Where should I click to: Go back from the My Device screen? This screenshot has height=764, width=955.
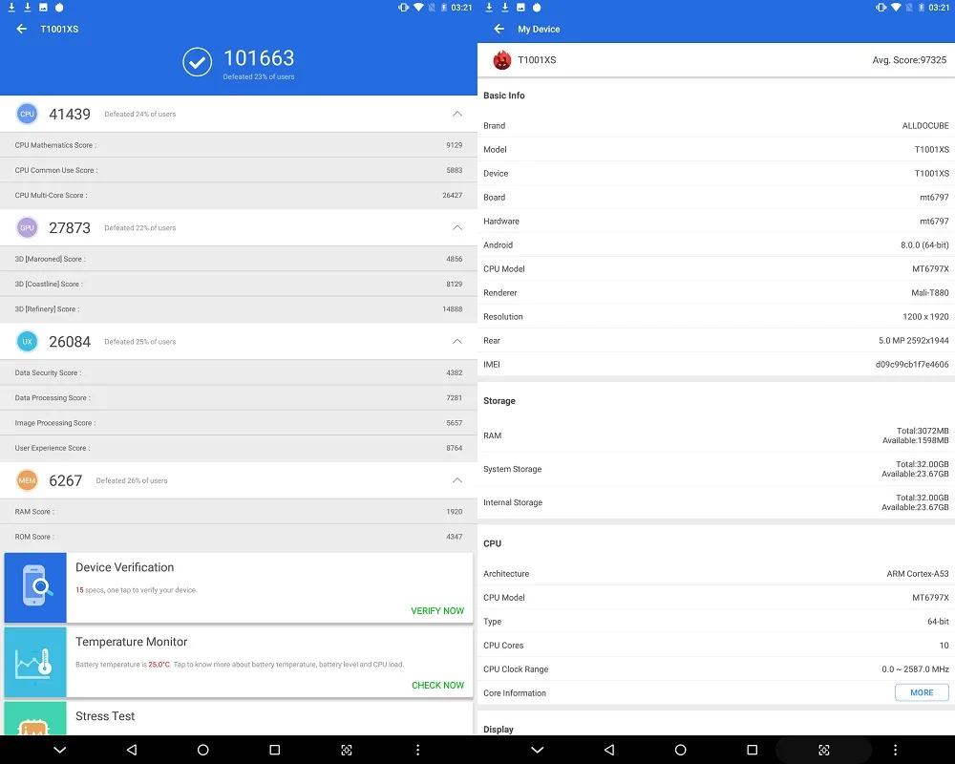(x=499, y=29)
